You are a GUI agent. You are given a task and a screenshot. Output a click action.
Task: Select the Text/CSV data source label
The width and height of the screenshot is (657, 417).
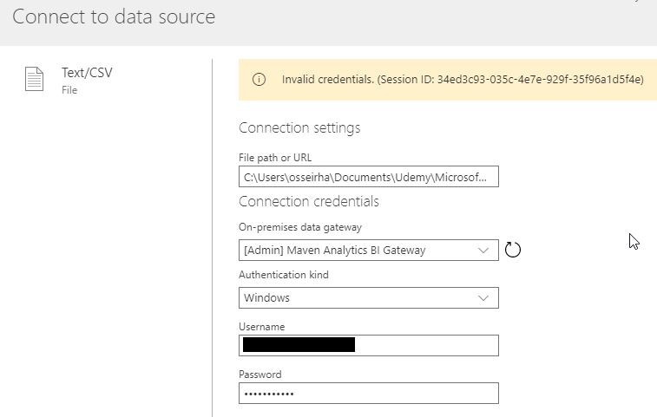[87, 73]
